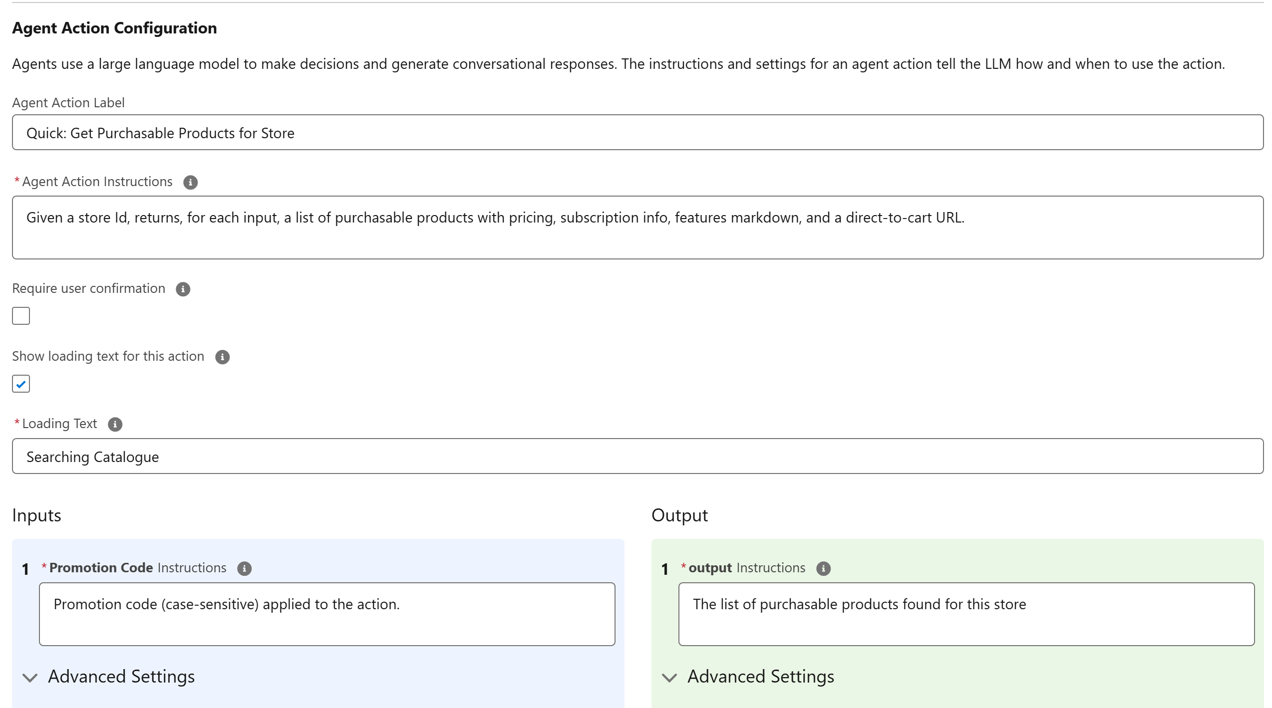The width and height of the screenshot is (1272, 708).
Task: Expand Advanced Settings under Inputs
Action: pos(121,677)
